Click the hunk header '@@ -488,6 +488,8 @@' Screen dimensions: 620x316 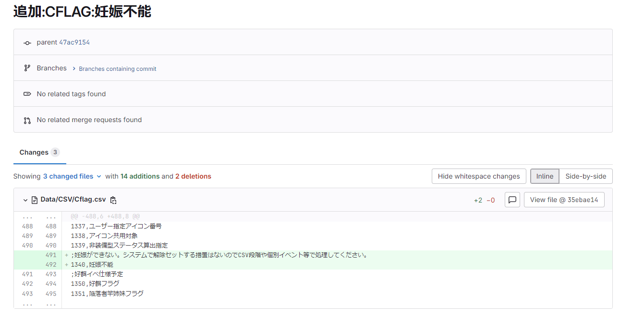point(105,216)
